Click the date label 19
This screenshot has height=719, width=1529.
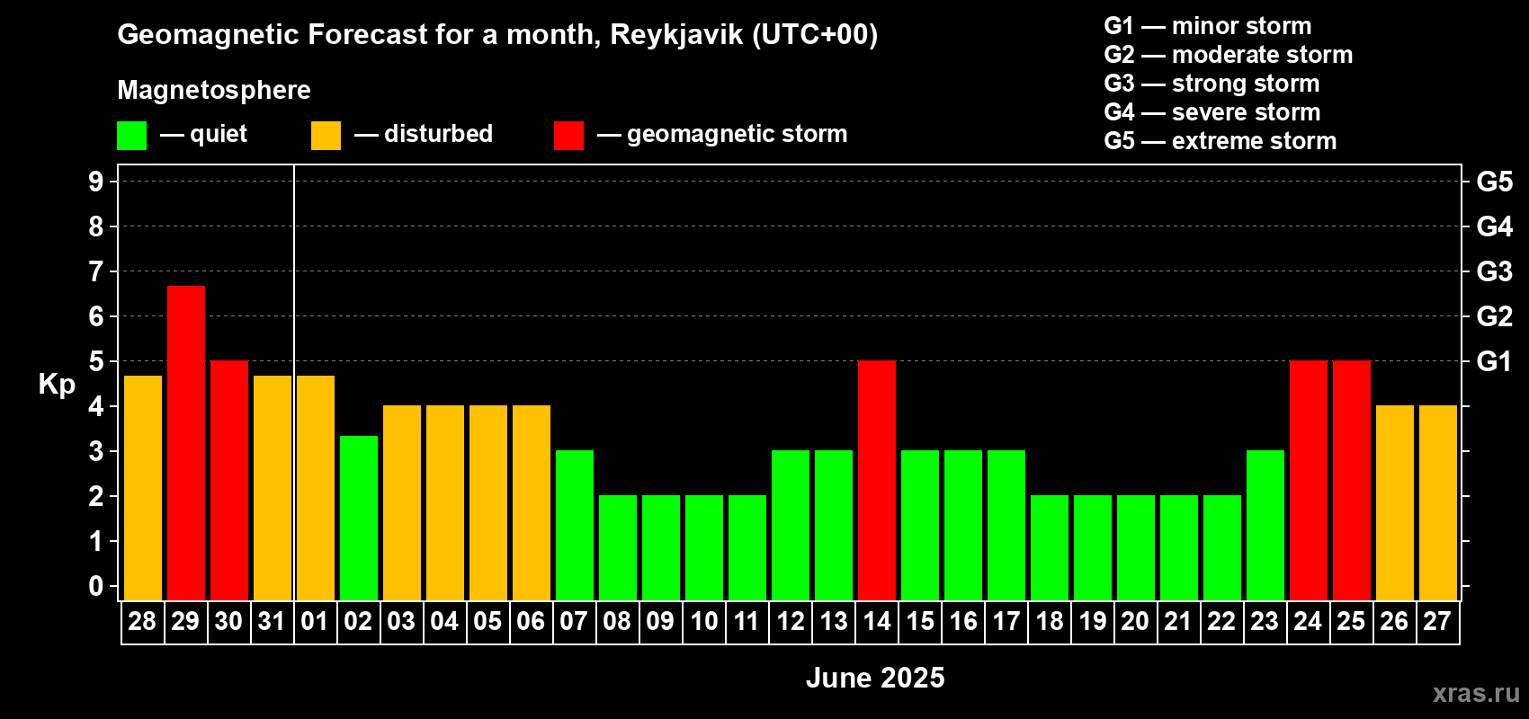coord(1093,622)
